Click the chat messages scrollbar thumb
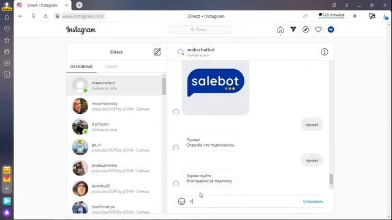 331,179
